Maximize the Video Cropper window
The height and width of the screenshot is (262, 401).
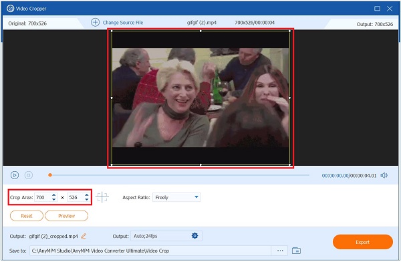pos(377,9)
